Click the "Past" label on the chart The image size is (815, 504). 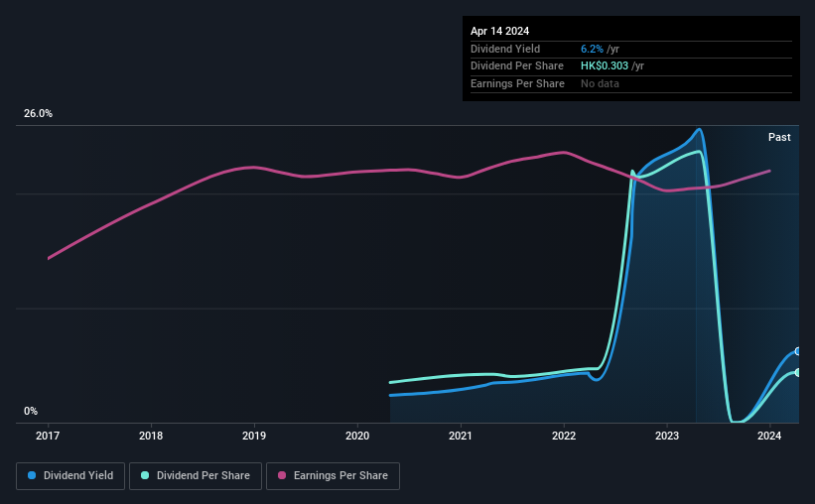pyautogui.click(x=779, y=137)
